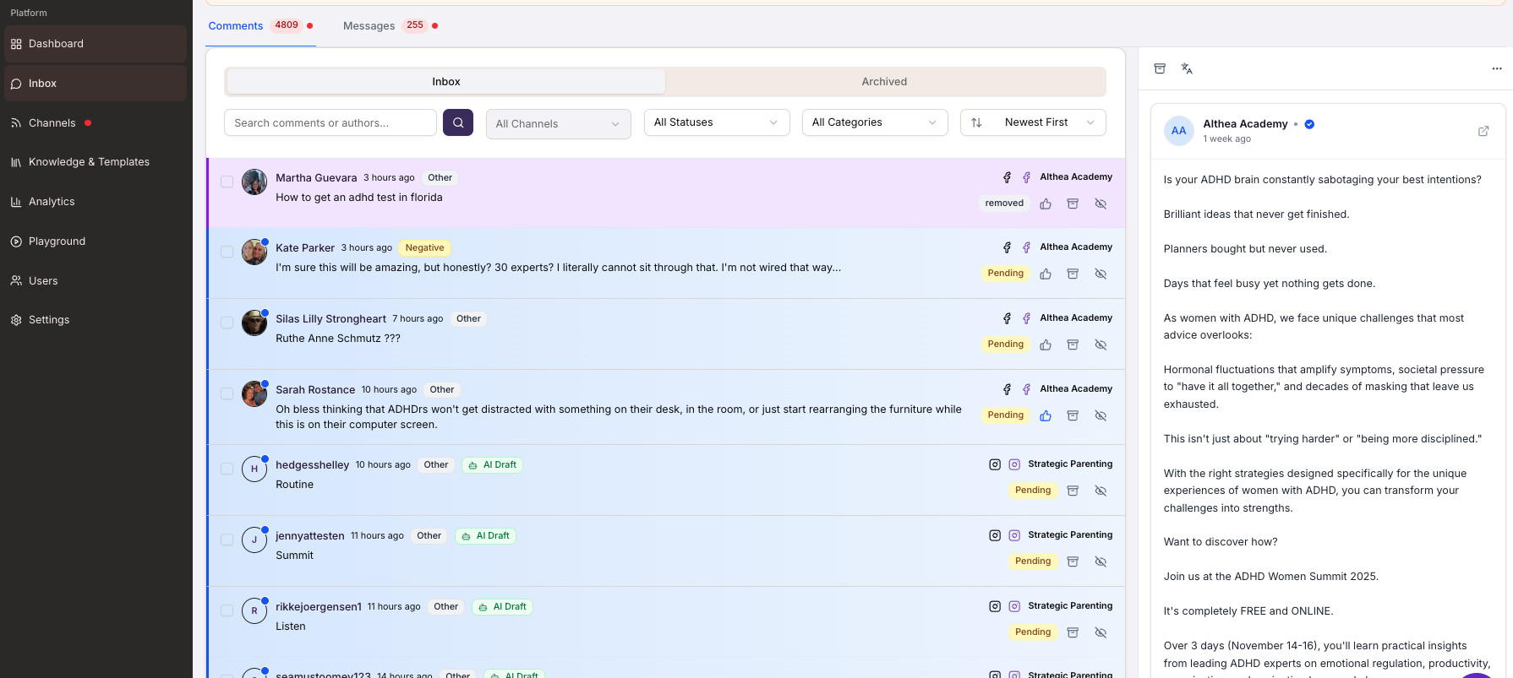Click the Pending status on Kate Parker's comment
1513x678 pixels.
pos(1005,274)
